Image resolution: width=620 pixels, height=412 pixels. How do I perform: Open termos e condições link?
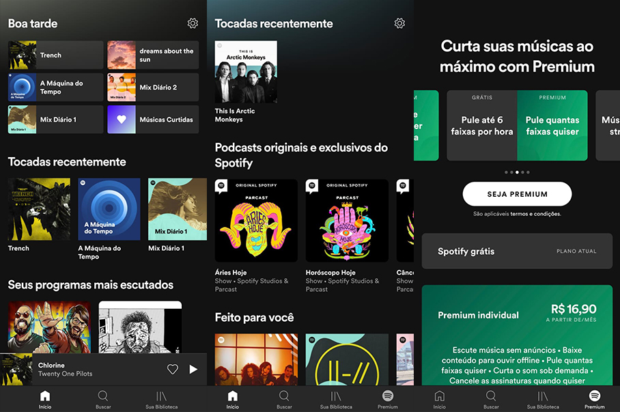click(x=535, y=214)
